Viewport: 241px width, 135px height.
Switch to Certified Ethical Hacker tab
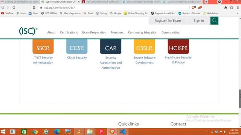(x=20, y=2)
